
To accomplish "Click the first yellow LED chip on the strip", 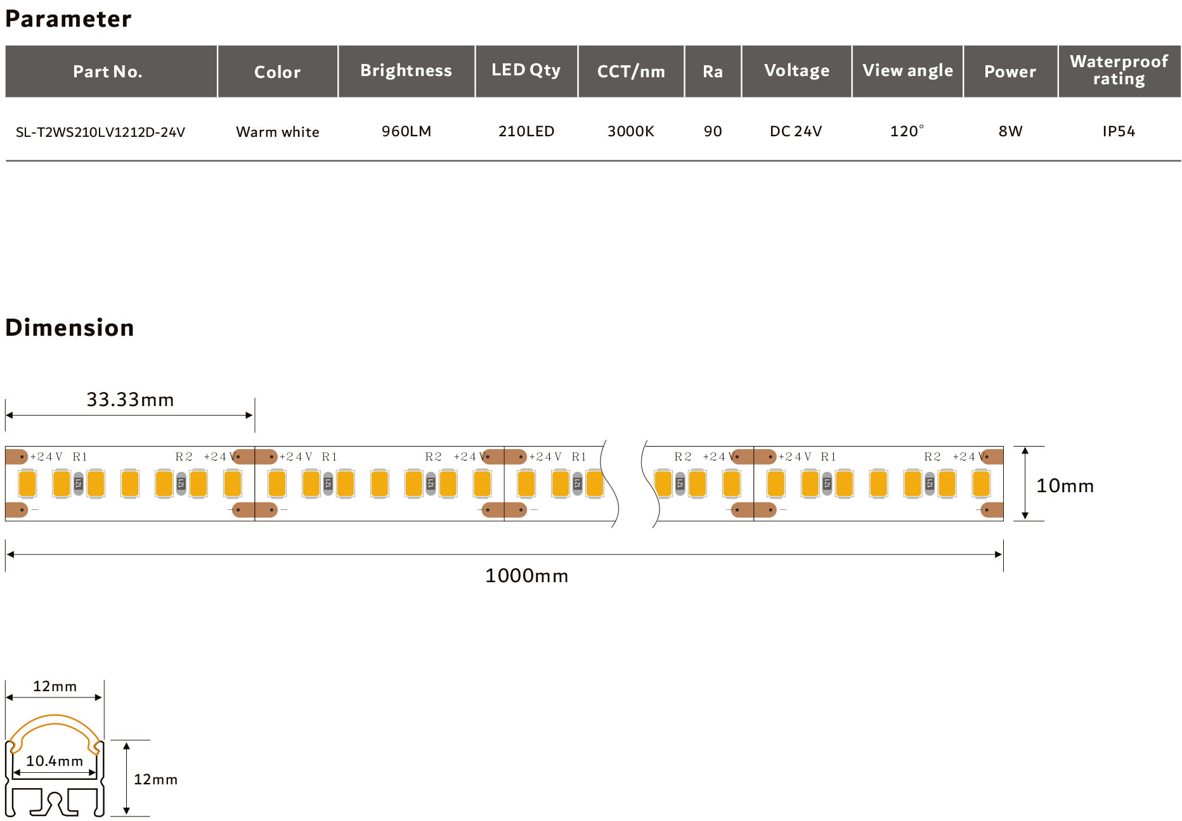I will [x=27, y=483].
